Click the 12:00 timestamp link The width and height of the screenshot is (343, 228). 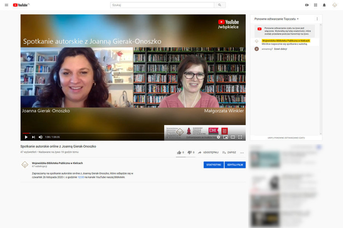[81, 177]
